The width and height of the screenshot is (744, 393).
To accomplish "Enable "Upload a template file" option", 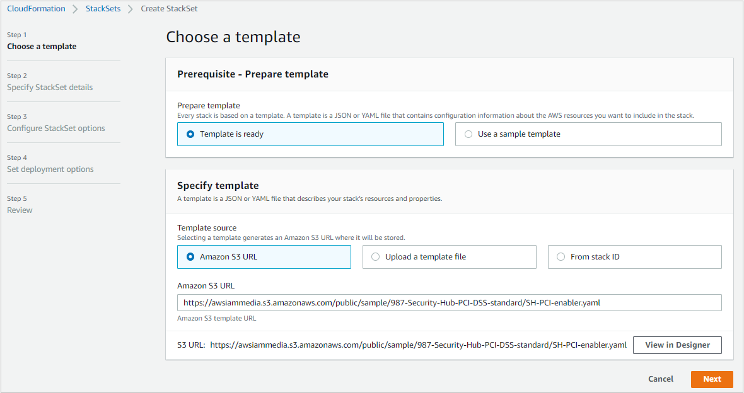I will [x=376, y=256].
